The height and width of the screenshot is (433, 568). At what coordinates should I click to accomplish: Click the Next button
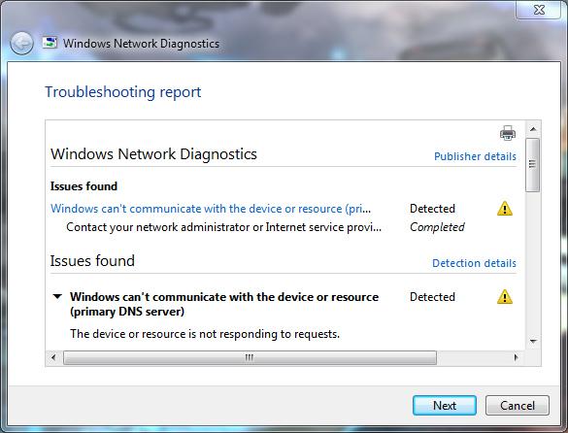tap(445, 406)
